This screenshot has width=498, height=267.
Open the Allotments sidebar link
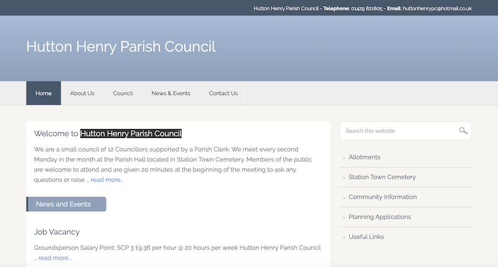tap(364, 157)
